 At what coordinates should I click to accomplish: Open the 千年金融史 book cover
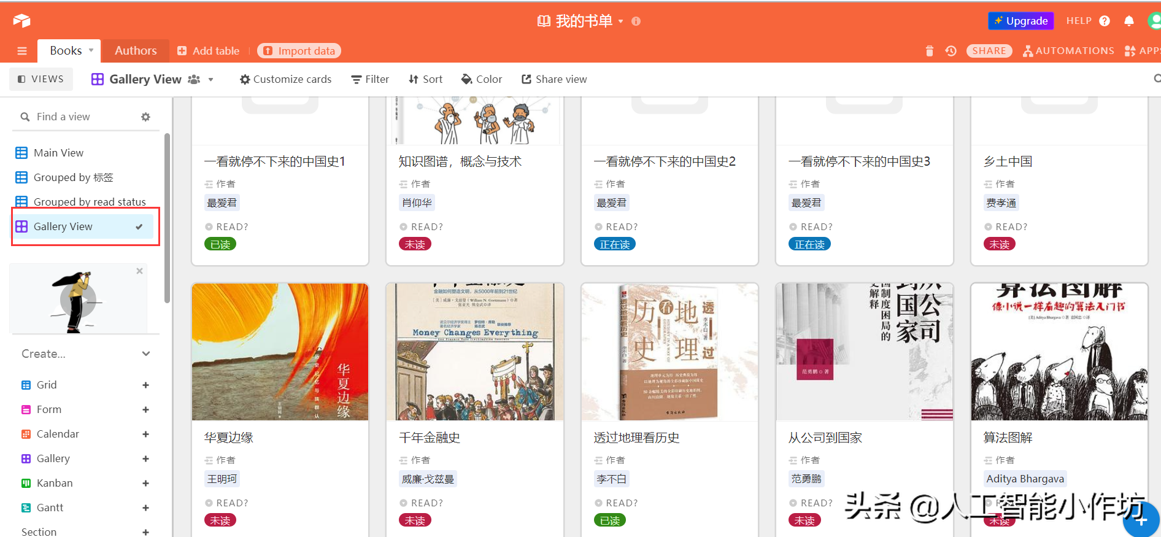[475, 352]
